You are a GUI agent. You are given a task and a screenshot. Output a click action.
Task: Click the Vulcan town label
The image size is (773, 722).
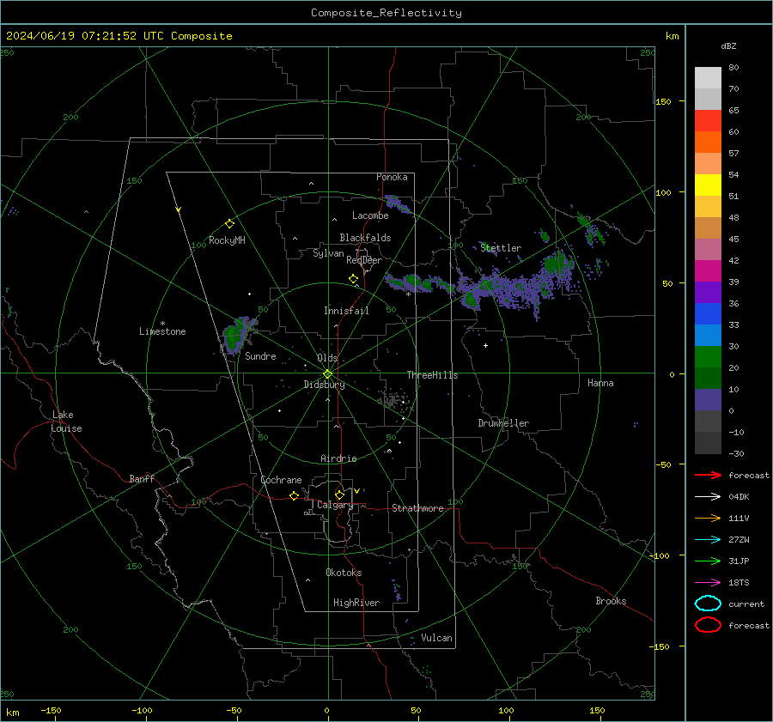click(x=436, y=638)
